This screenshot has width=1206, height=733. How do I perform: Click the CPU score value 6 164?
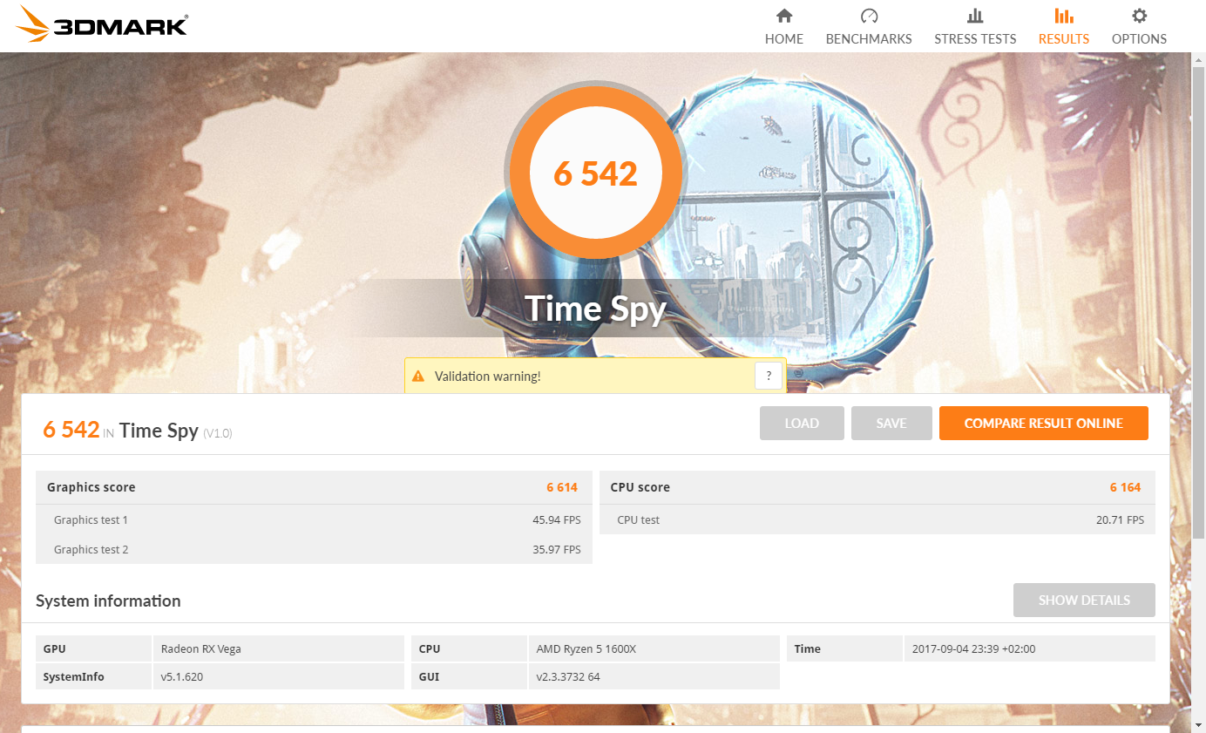pos(1125,487)
